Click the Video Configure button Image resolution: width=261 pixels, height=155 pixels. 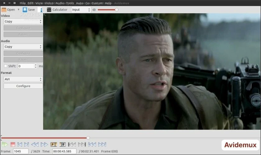[23, 28]
